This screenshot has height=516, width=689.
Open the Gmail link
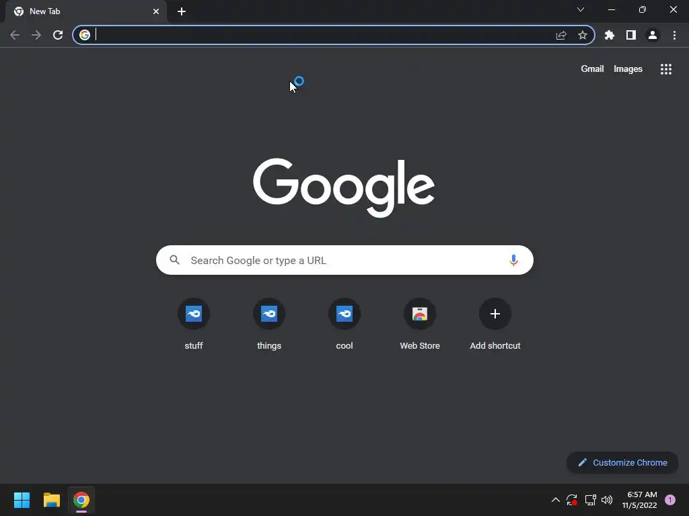[592, 69]
